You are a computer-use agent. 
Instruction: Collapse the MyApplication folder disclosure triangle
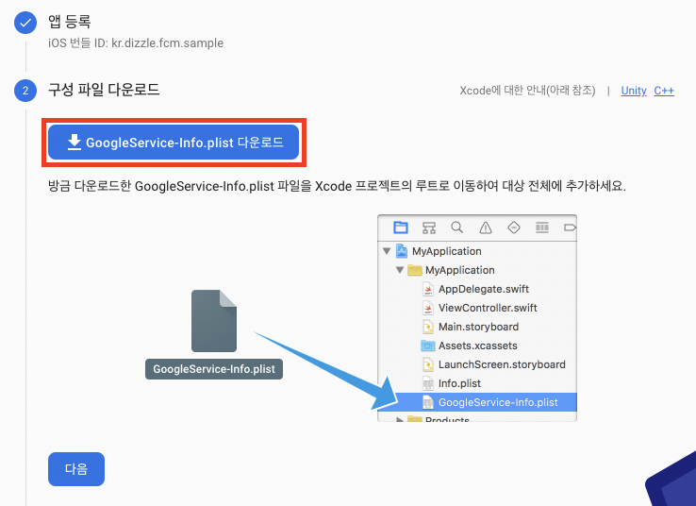[x=400, y=270]
